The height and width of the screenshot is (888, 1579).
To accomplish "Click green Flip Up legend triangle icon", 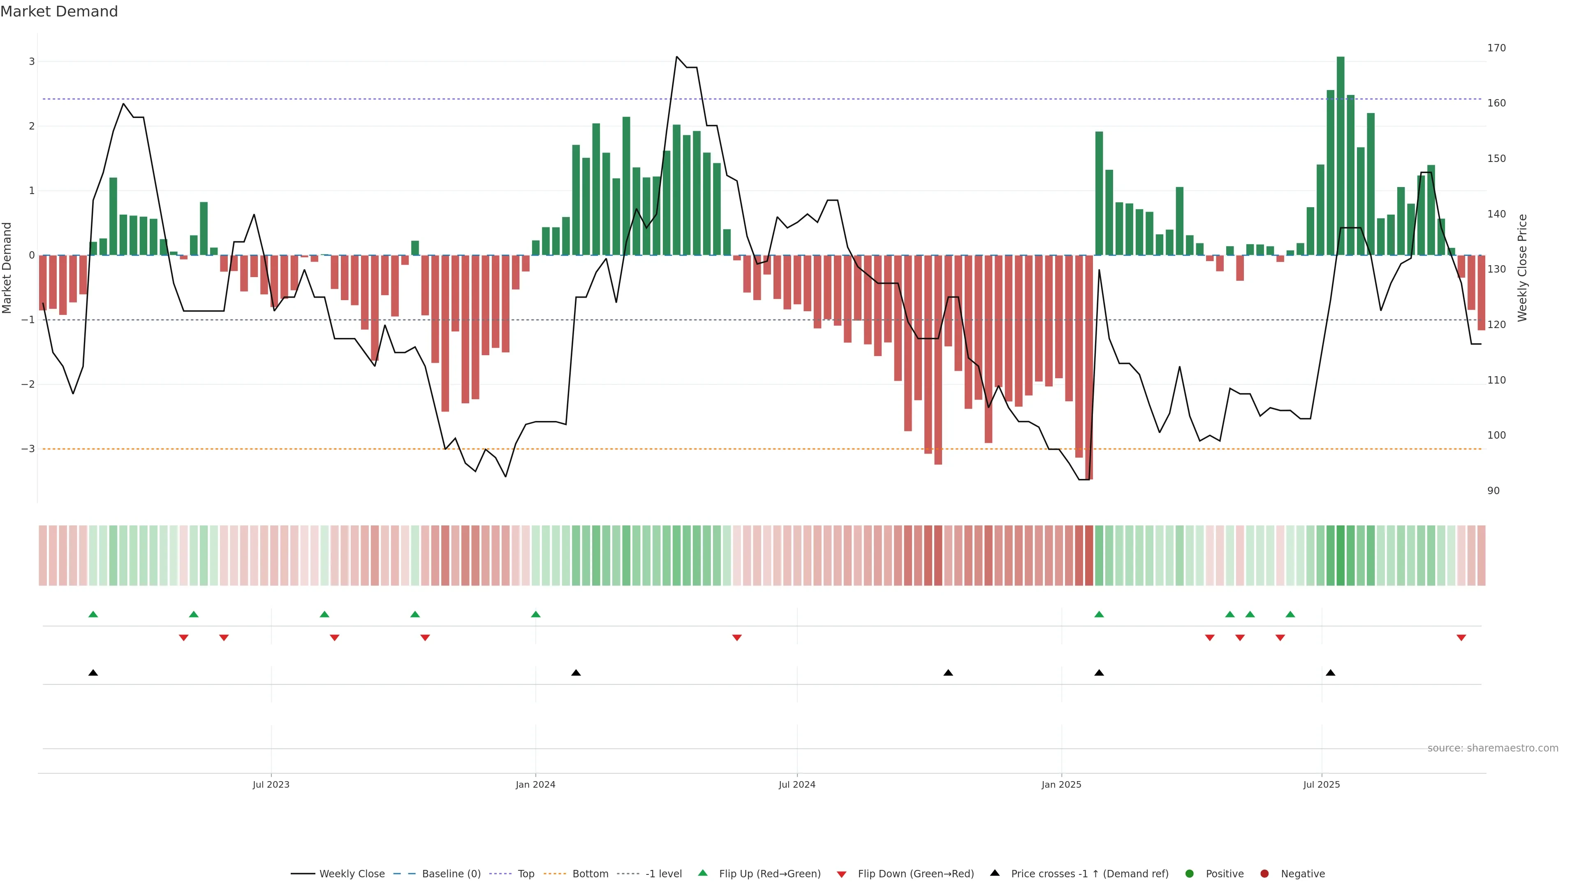I will [702, 873].
